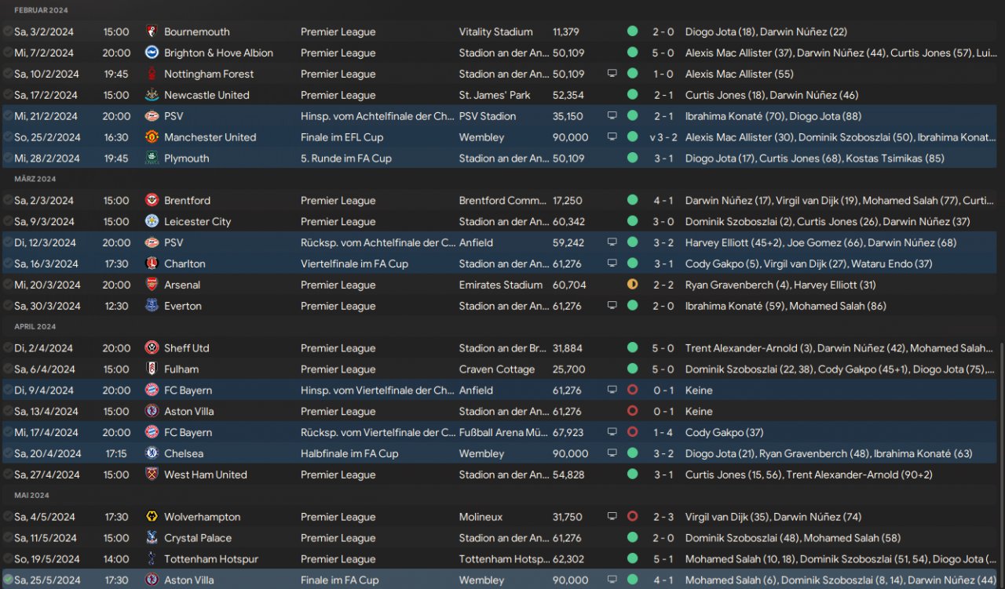Open the Brighton & Hove Albion crest
This screenshot has height=589, width=1005.
[x=152, y=53]
